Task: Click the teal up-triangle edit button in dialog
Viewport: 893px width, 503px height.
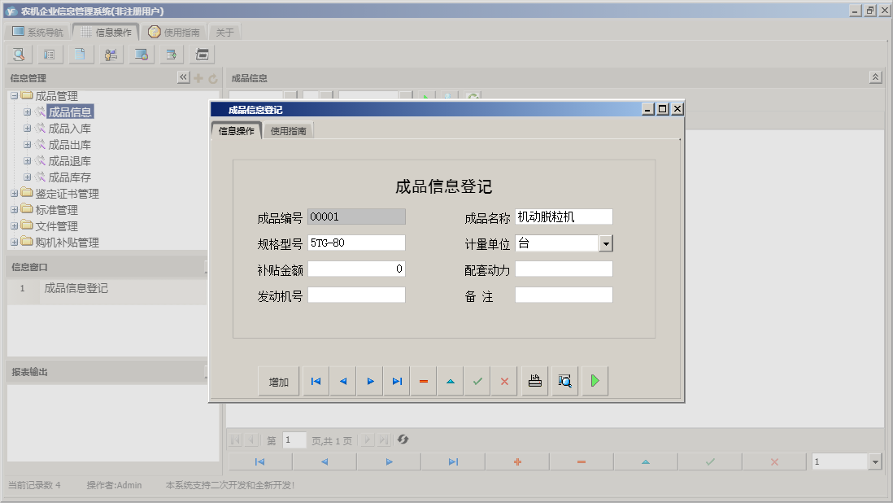Action: click(x=451, y=381)
